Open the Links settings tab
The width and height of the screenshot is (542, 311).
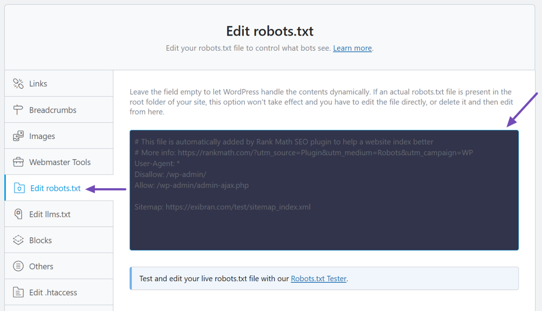[59, 84]
